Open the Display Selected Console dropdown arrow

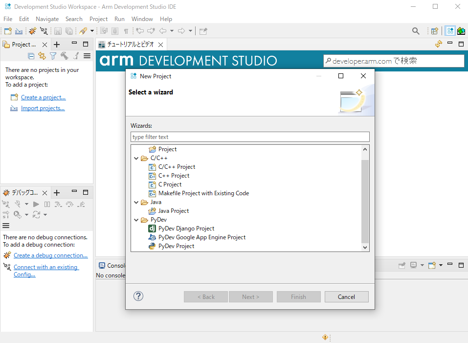pyautogui.click(x=422, y=265)
